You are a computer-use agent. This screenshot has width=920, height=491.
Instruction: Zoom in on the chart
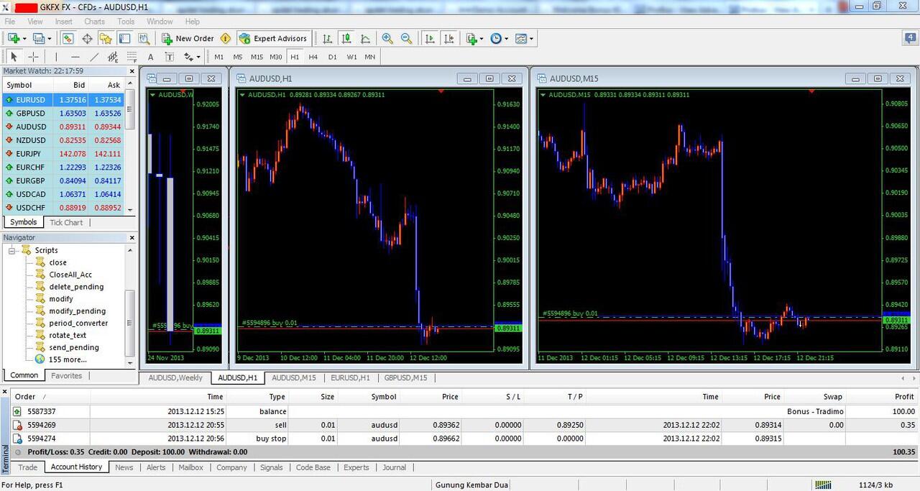click(387, 38)
